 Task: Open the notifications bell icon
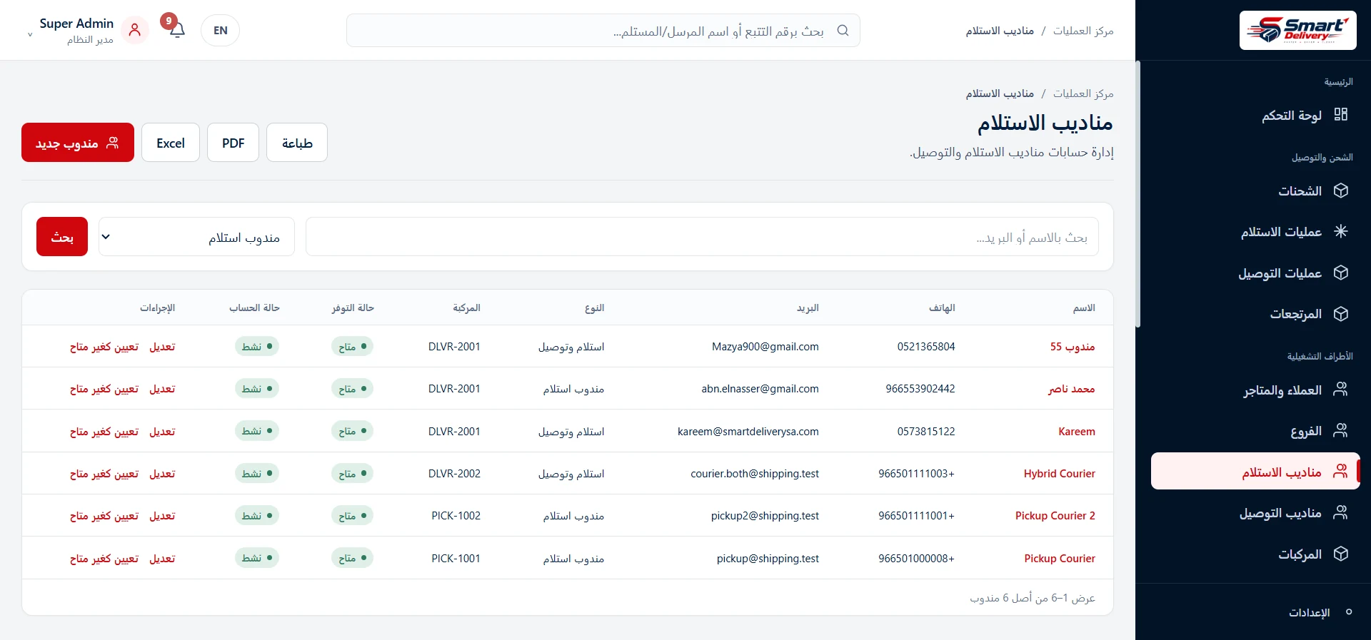[x=176, y=30]
